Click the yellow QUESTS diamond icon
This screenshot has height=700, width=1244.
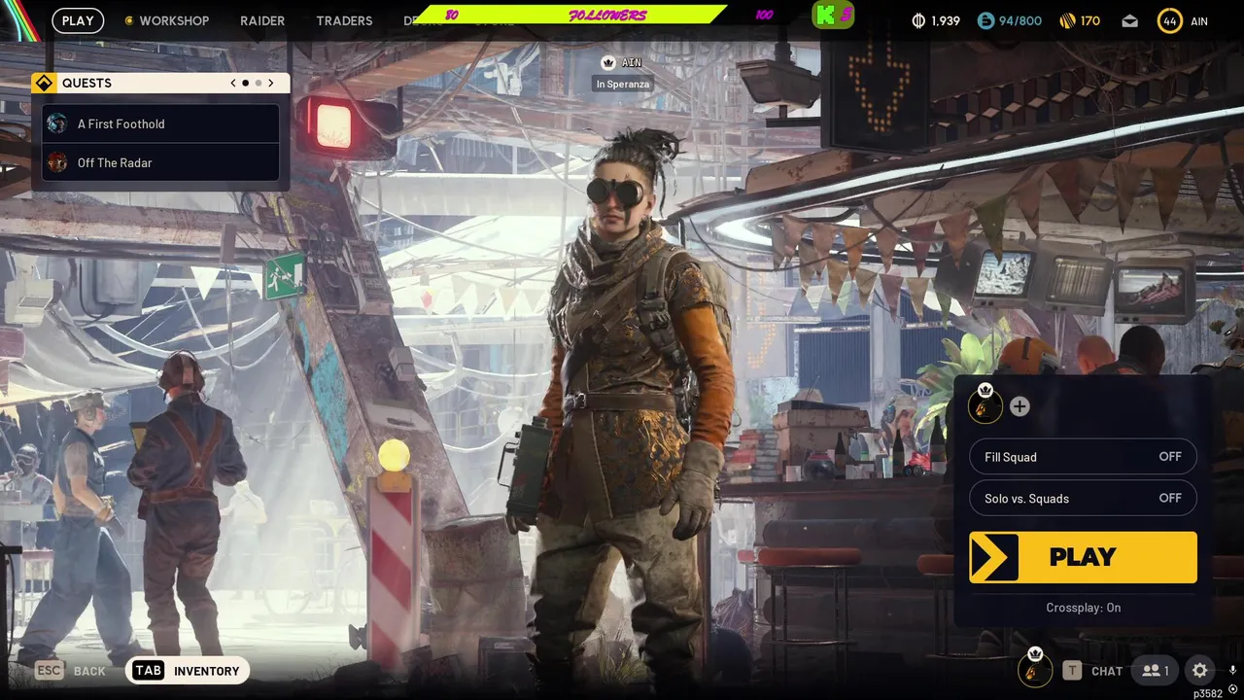[x=43, y=83]
